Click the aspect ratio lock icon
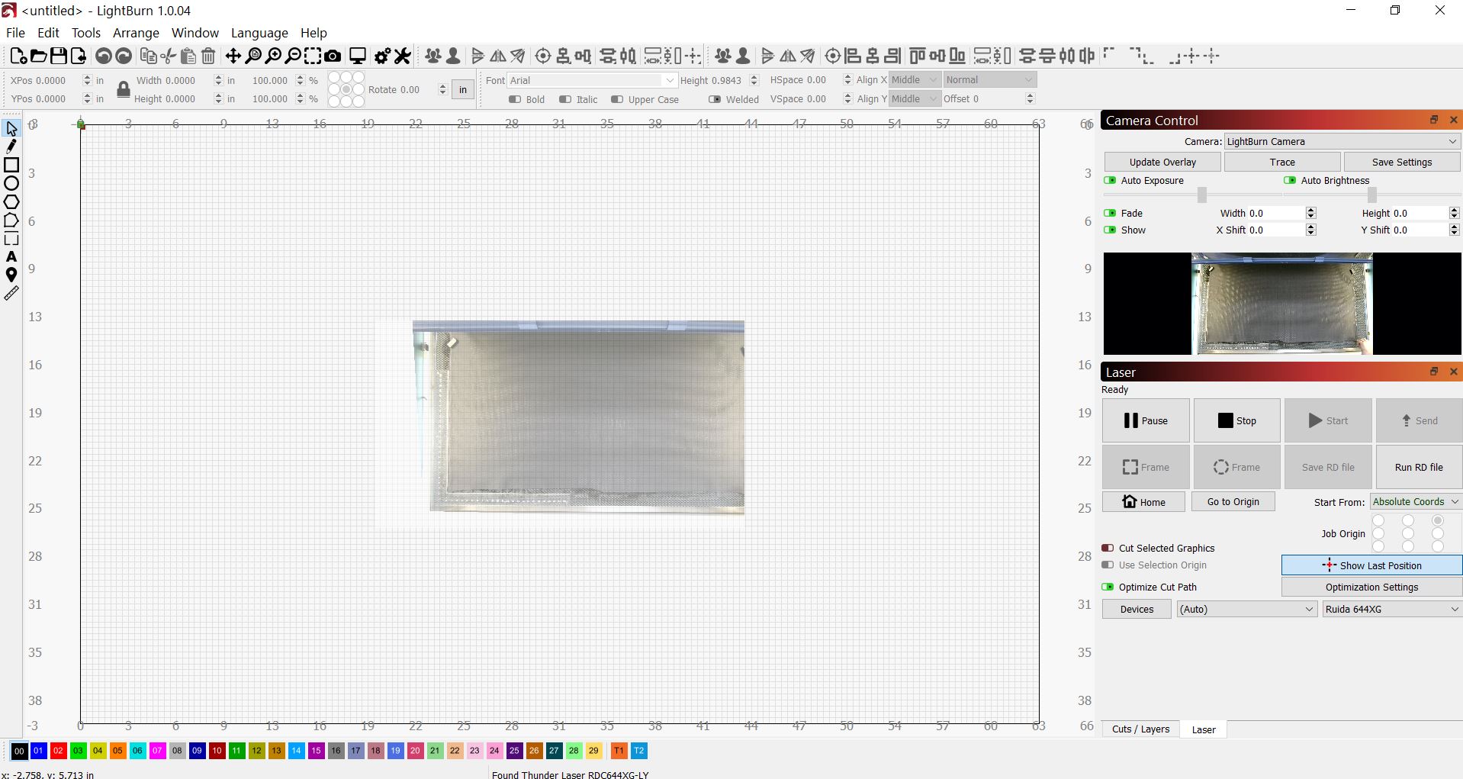 (x=123, y=89)
